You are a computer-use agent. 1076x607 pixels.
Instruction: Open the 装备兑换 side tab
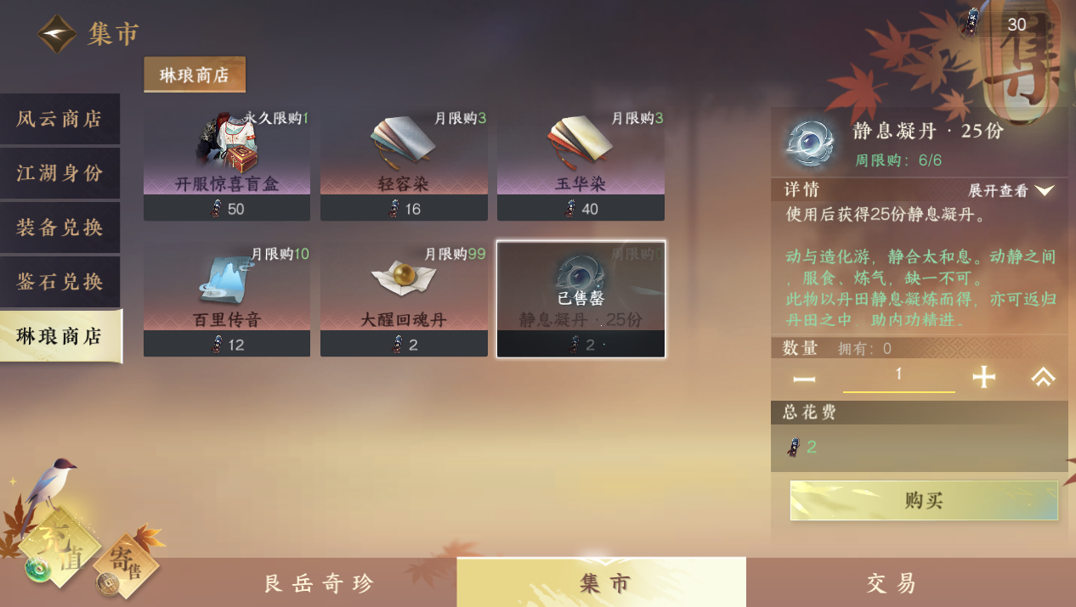click(x=59, y=228)
